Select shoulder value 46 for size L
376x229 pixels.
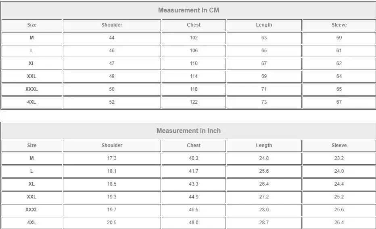point(112,51)
